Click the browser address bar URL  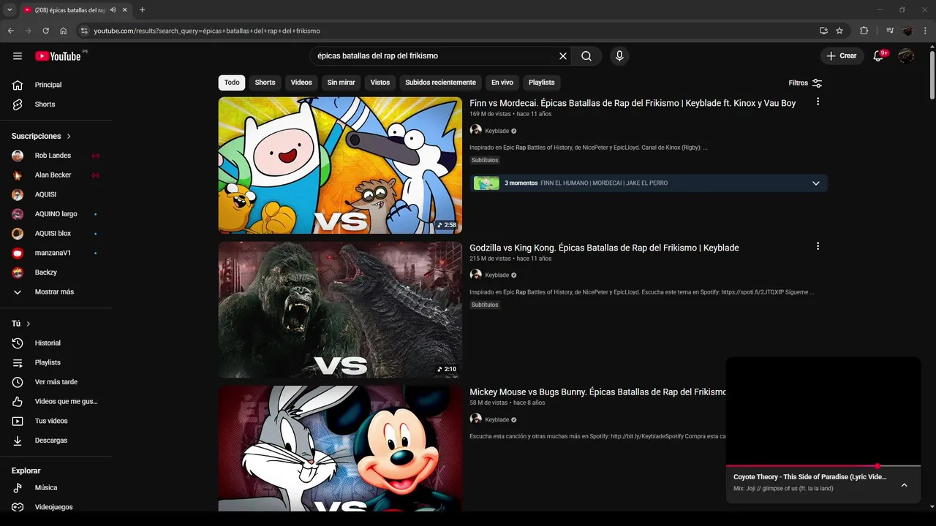point(207,31)
